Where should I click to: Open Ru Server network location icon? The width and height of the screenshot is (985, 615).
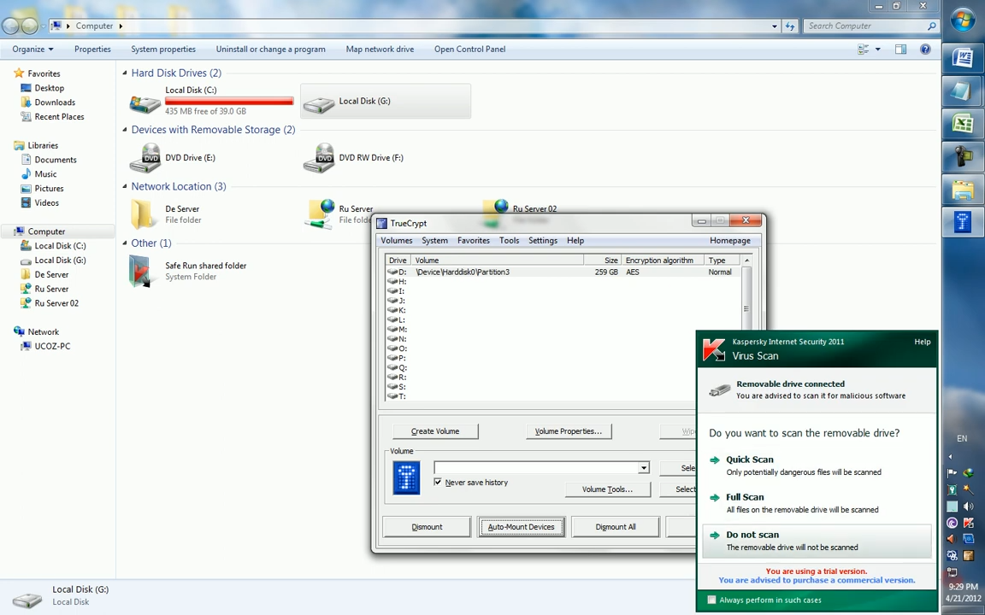pyautogui.click(x=321, y=214)
